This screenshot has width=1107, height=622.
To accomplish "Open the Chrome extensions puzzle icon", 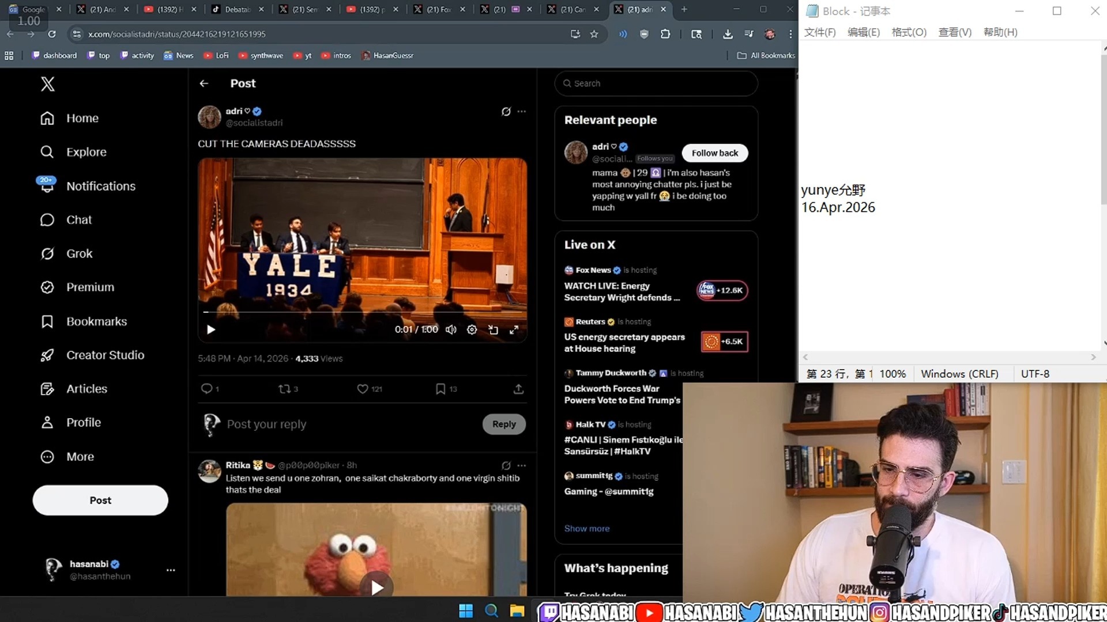I will point(665,34).
